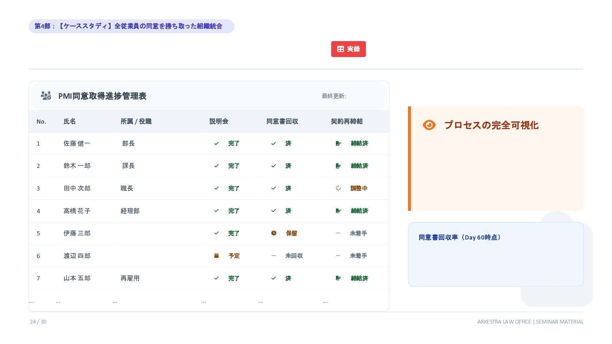Click the spinner icon beside 調整中
This screenshot has width=612, height=344.
click(x=338, y=188)
